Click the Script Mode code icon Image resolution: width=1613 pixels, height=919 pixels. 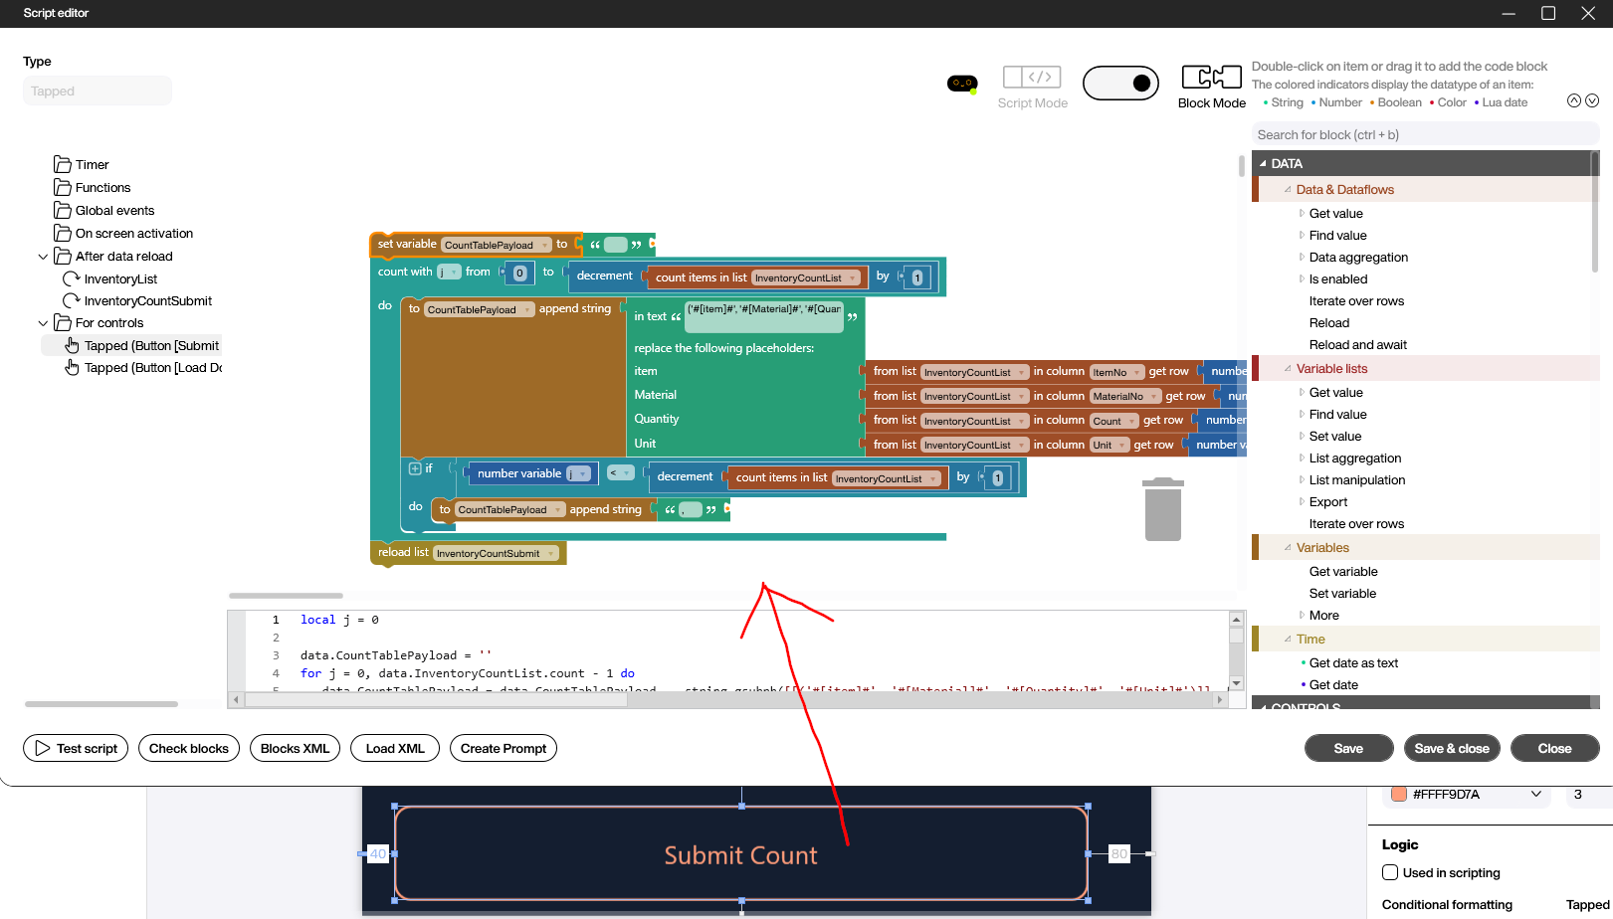pyautogui.click(x=1032, y=78)
